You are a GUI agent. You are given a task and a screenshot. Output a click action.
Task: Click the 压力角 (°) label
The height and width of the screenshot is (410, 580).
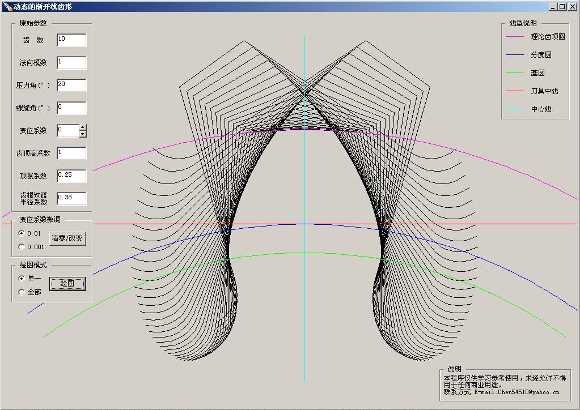click(32, 86)
